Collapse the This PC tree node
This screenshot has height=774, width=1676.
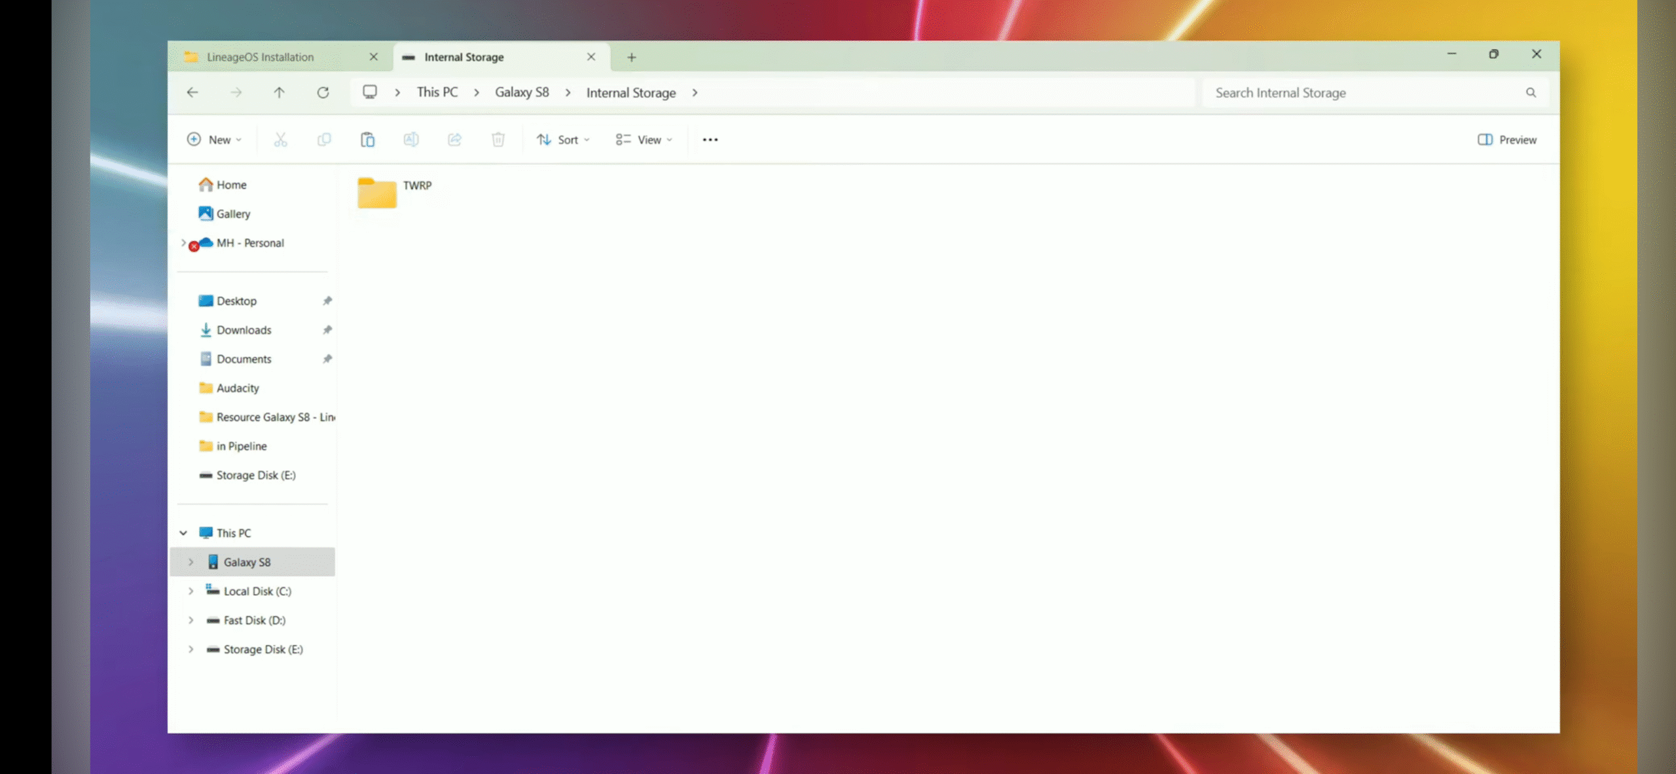pos(183,533)
